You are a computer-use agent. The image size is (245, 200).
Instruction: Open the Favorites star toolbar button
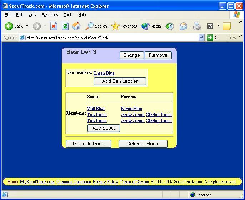124,26
